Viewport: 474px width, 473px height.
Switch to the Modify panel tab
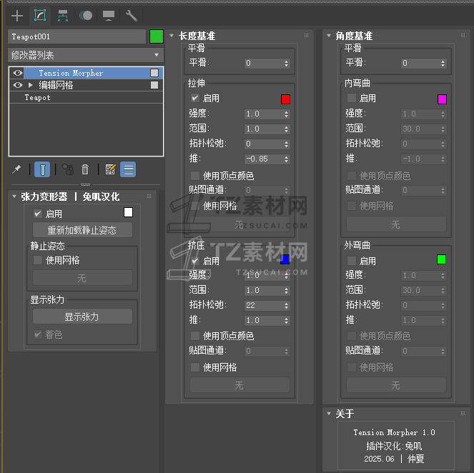point(40,16)
